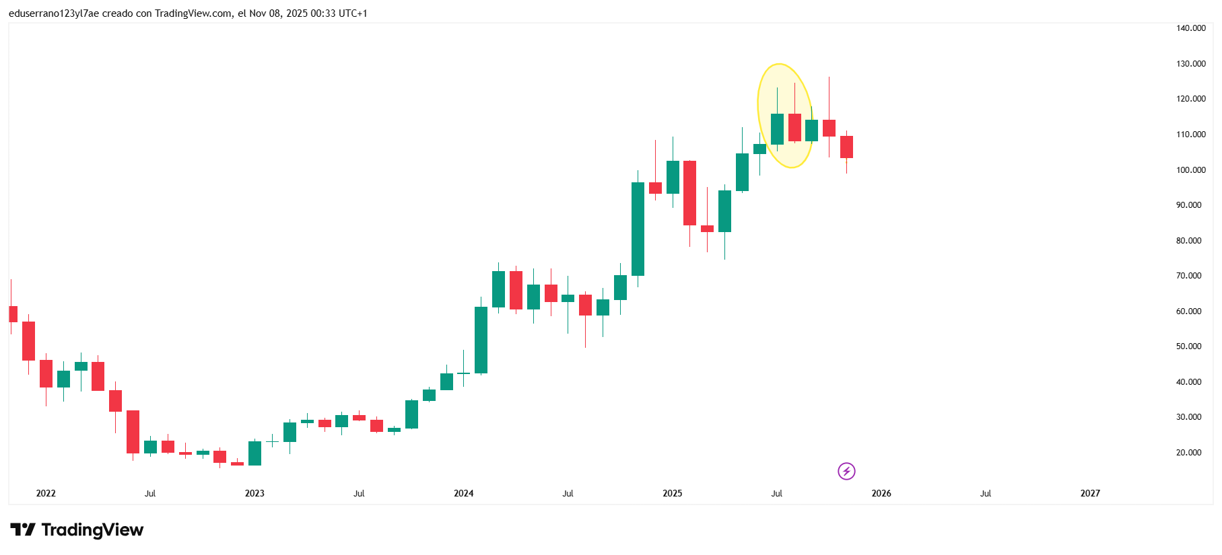This screenshot has height=555, width=1222.
Task: Select the 100.000 price scale label
Action: click(x=1190, y=170)
